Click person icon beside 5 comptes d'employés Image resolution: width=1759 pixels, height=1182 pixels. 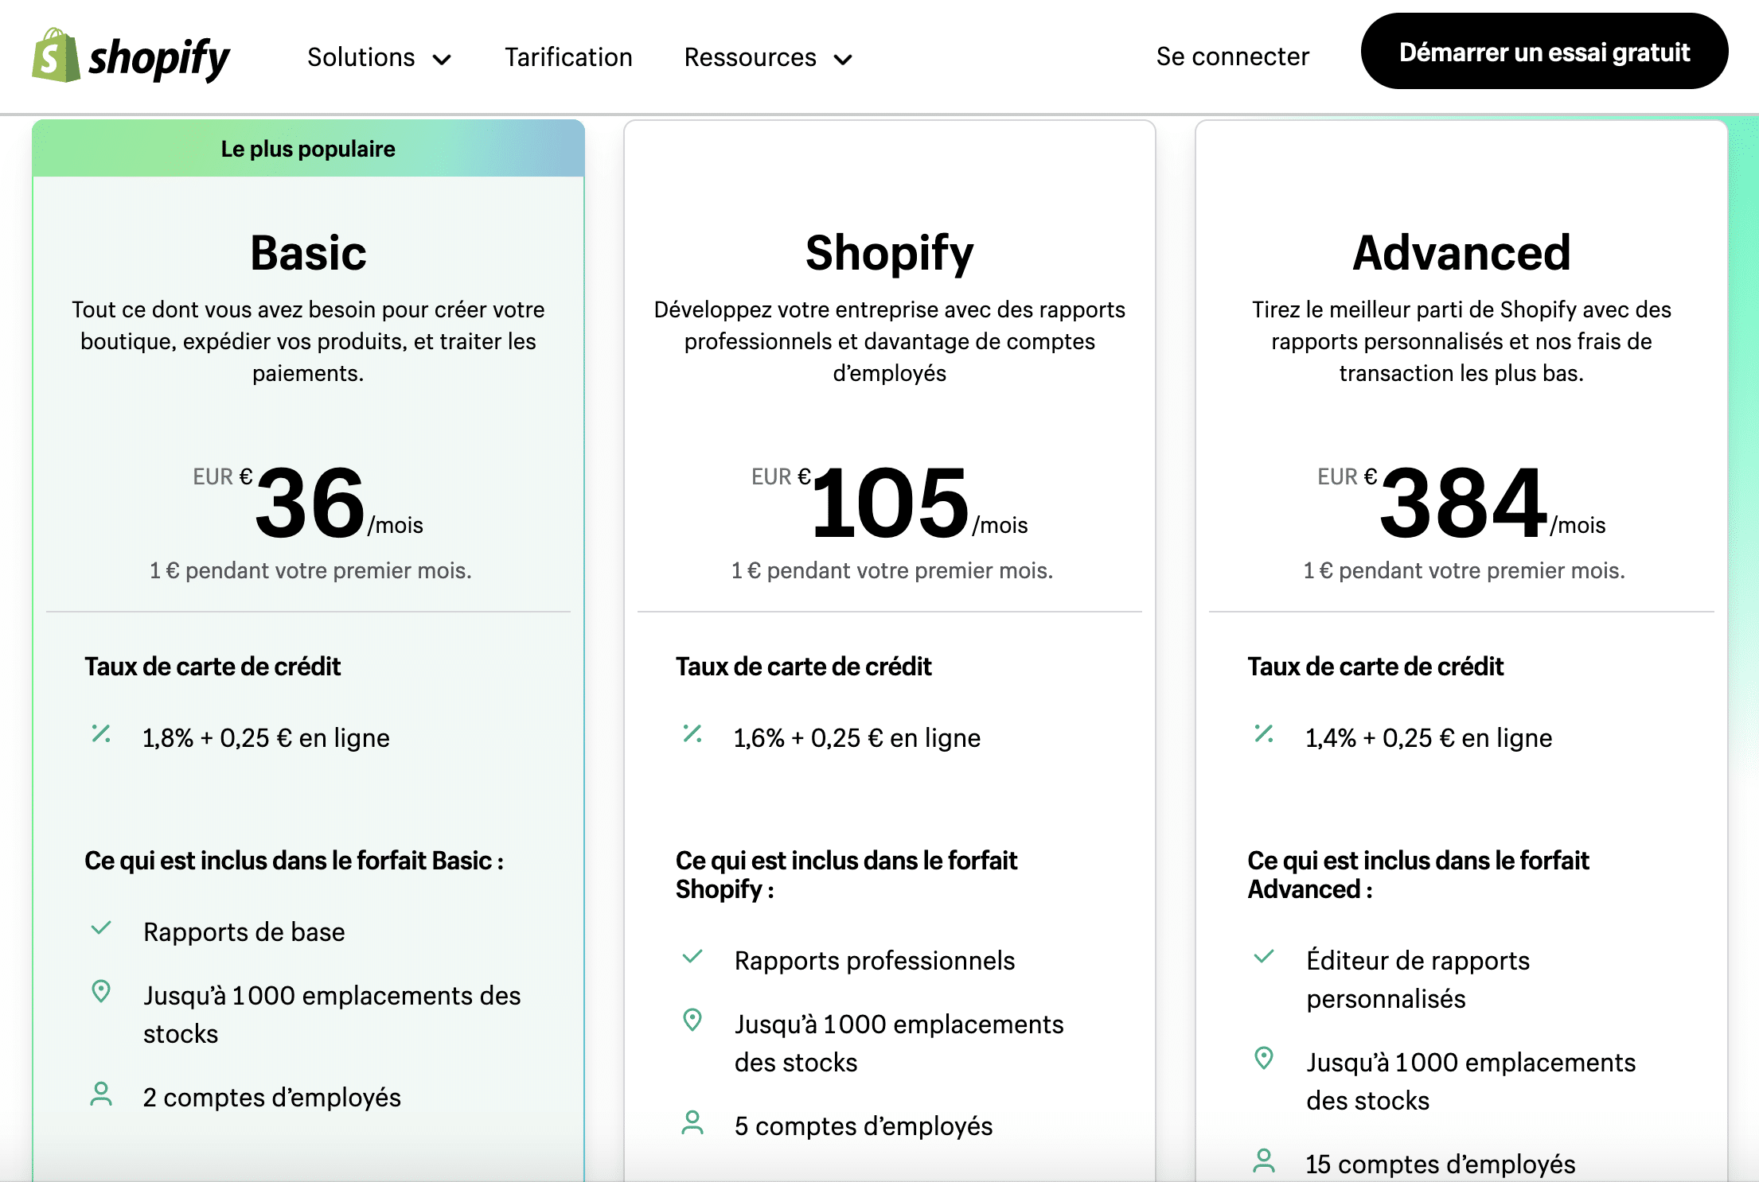(692, 1122)
